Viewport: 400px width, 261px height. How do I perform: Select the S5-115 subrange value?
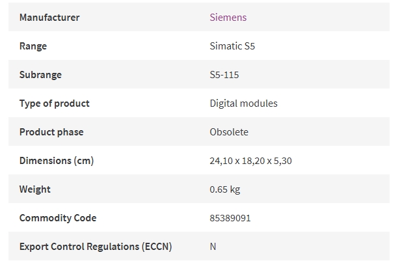(x=224, y=75)
